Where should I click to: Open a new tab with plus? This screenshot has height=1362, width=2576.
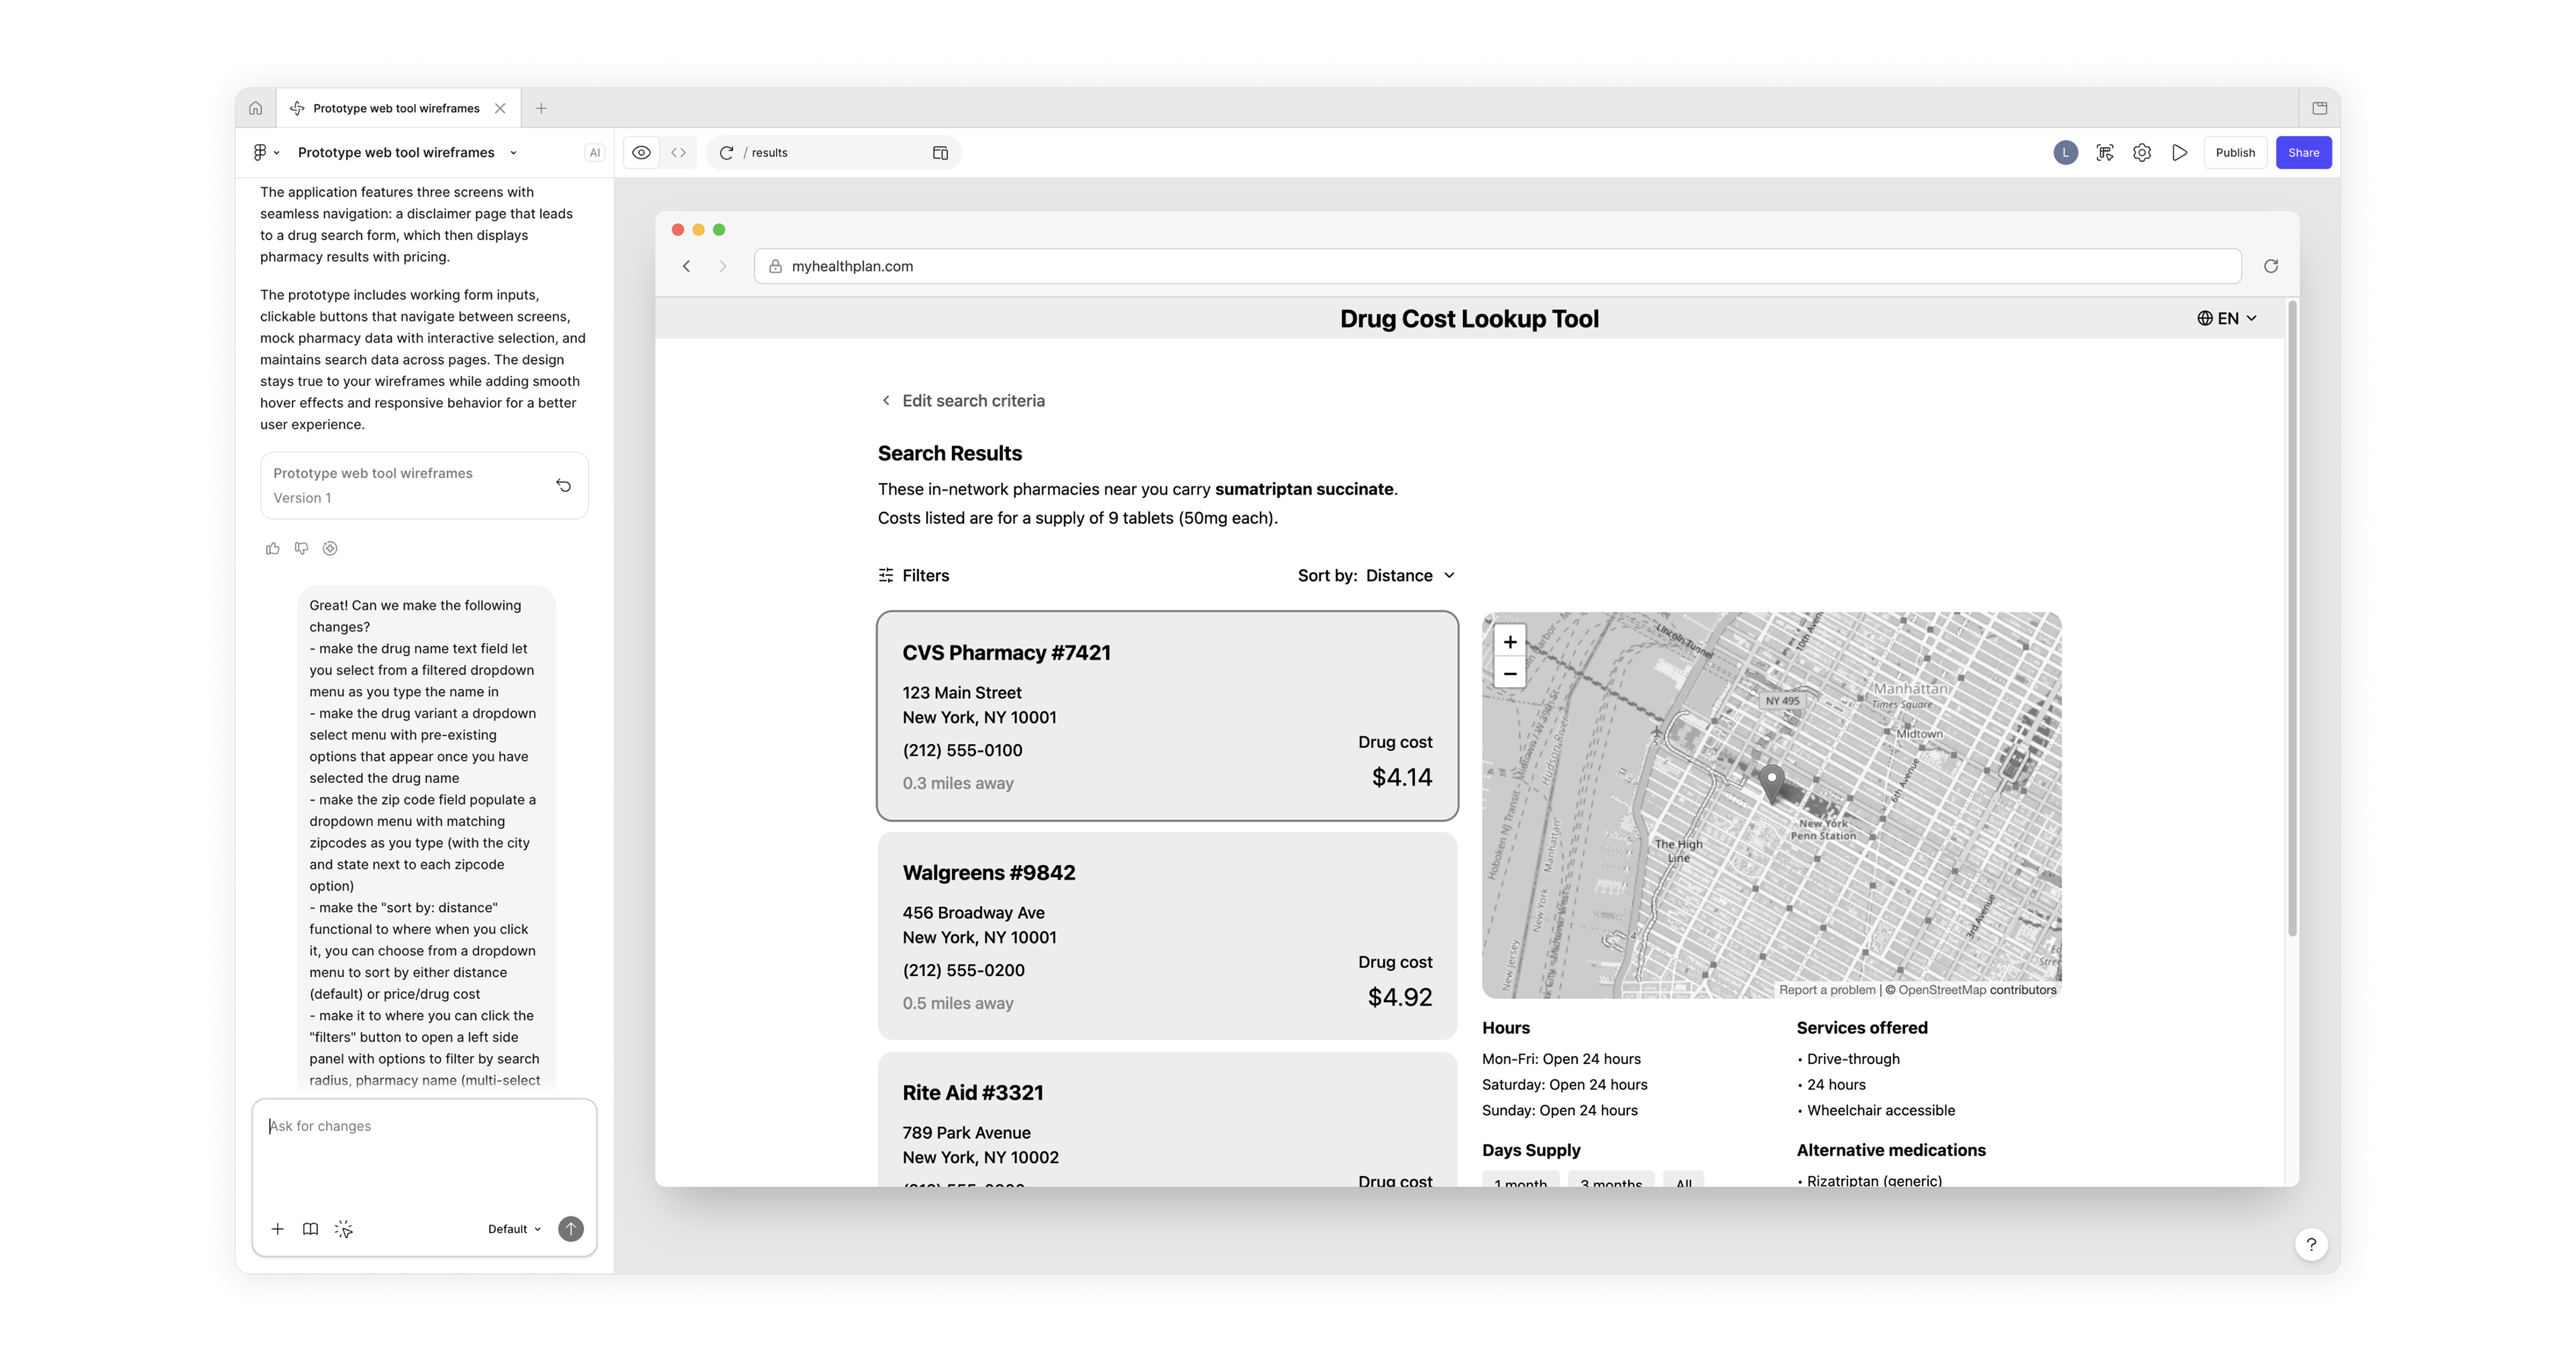pos(541,108)
